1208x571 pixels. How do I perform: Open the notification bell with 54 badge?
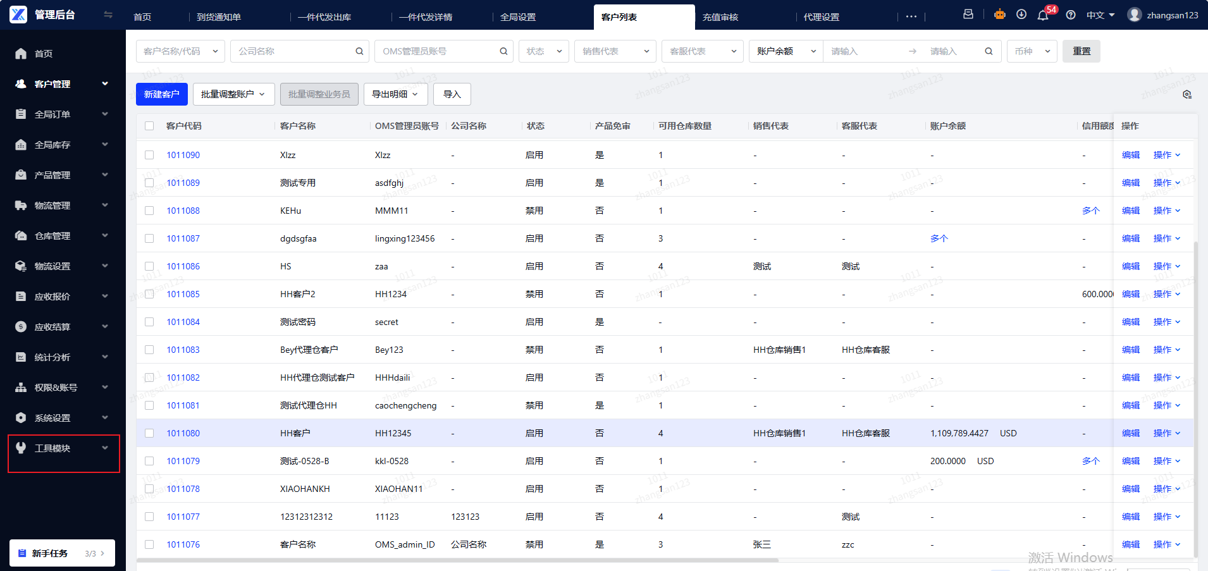click(1043, 15)
